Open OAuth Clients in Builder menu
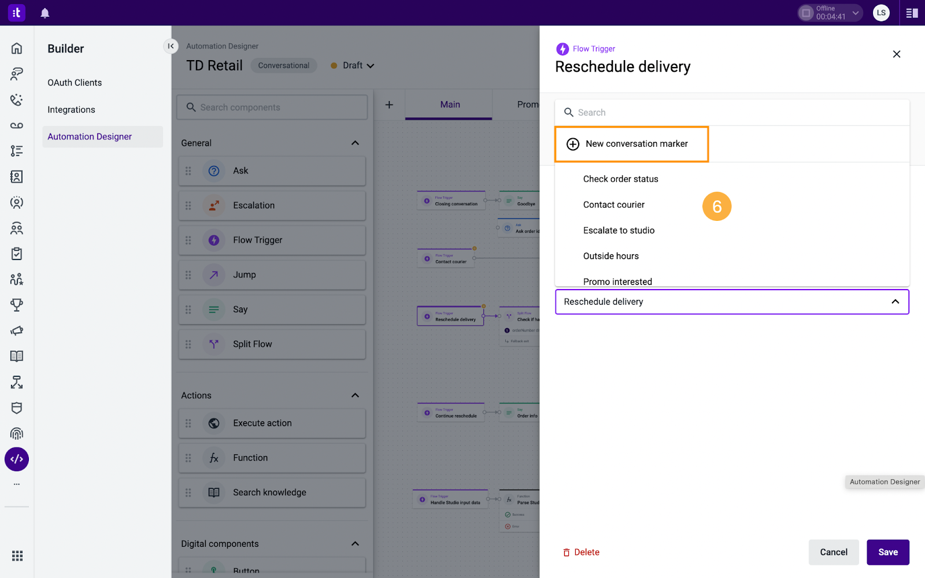Screen dimensions: 925x578 click(75, 83)
